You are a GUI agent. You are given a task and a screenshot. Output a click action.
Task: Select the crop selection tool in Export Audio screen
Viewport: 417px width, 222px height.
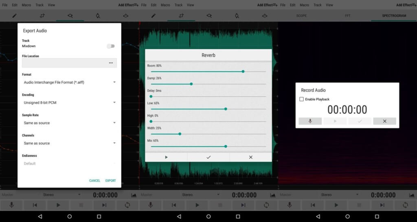(x=42, y=16)
